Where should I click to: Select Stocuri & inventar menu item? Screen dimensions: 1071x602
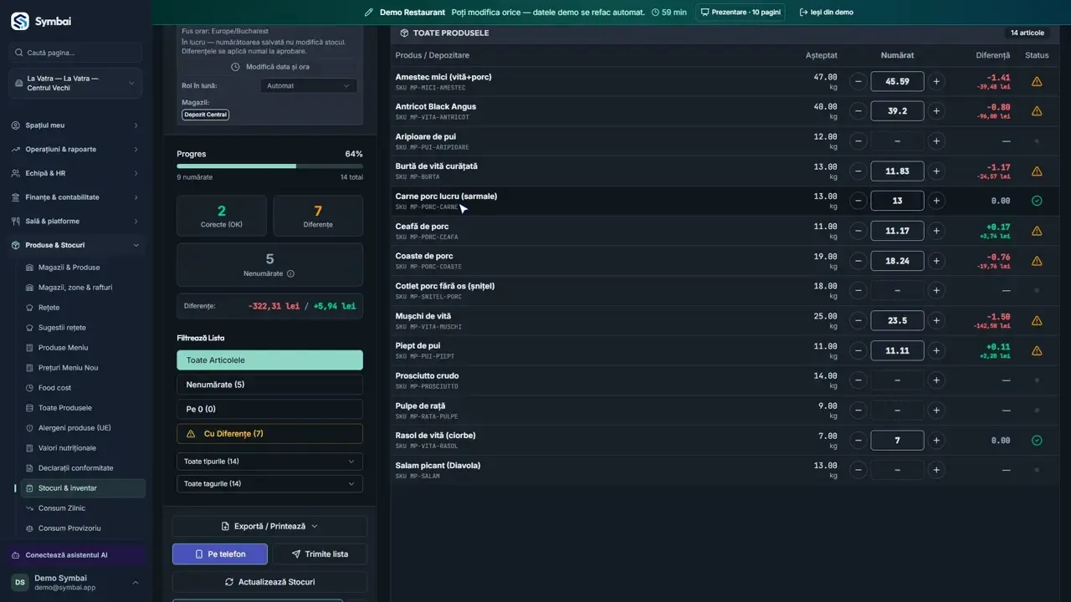click(83, 488)
